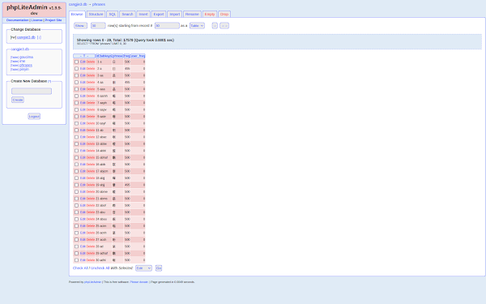Click Delete on row id 12
The image size is (486, 304).
(91, 137)
